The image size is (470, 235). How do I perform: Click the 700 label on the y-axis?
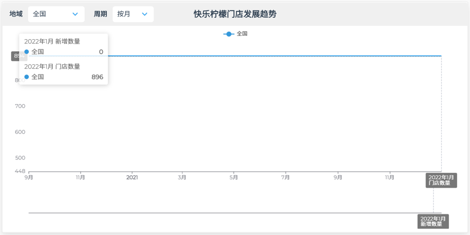20,106
